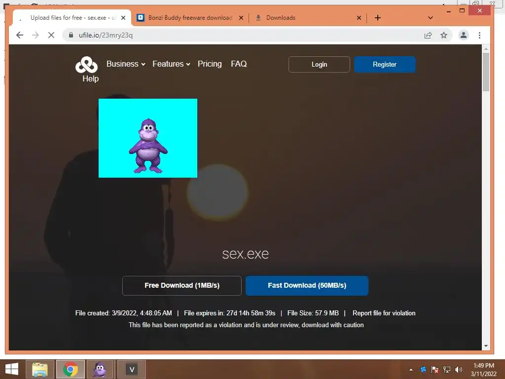Click Fast Download (50MB/s)
This screenshot has height=379, width=505.
307,286
